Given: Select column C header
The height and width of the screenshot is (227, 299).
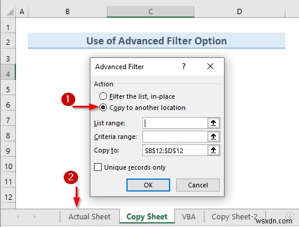Looking at the screenshot, I should click(x=151, y=12).
